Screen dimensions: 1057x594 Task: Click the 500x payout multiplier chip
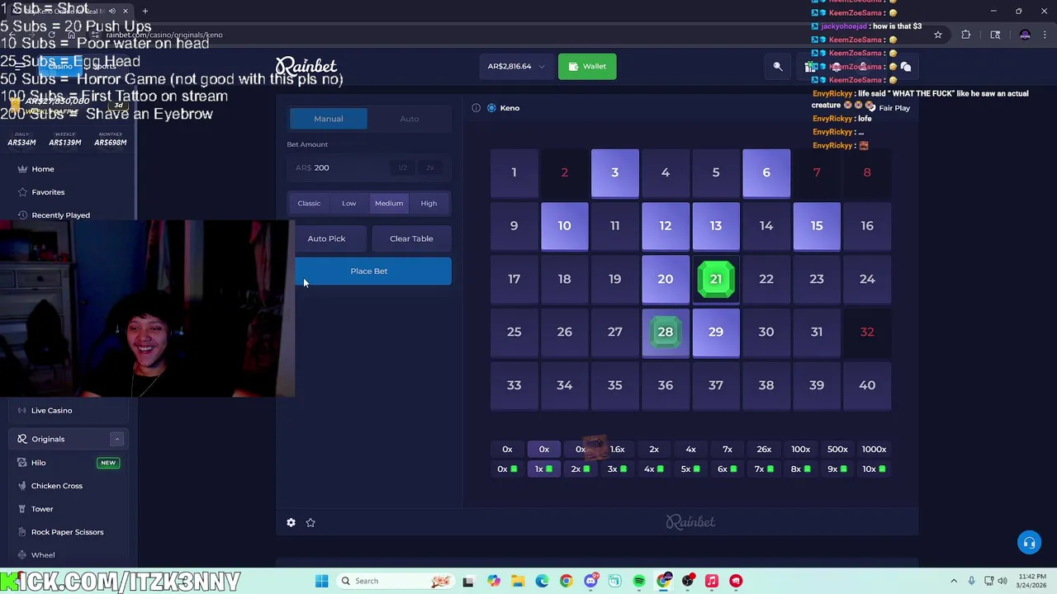837,450
